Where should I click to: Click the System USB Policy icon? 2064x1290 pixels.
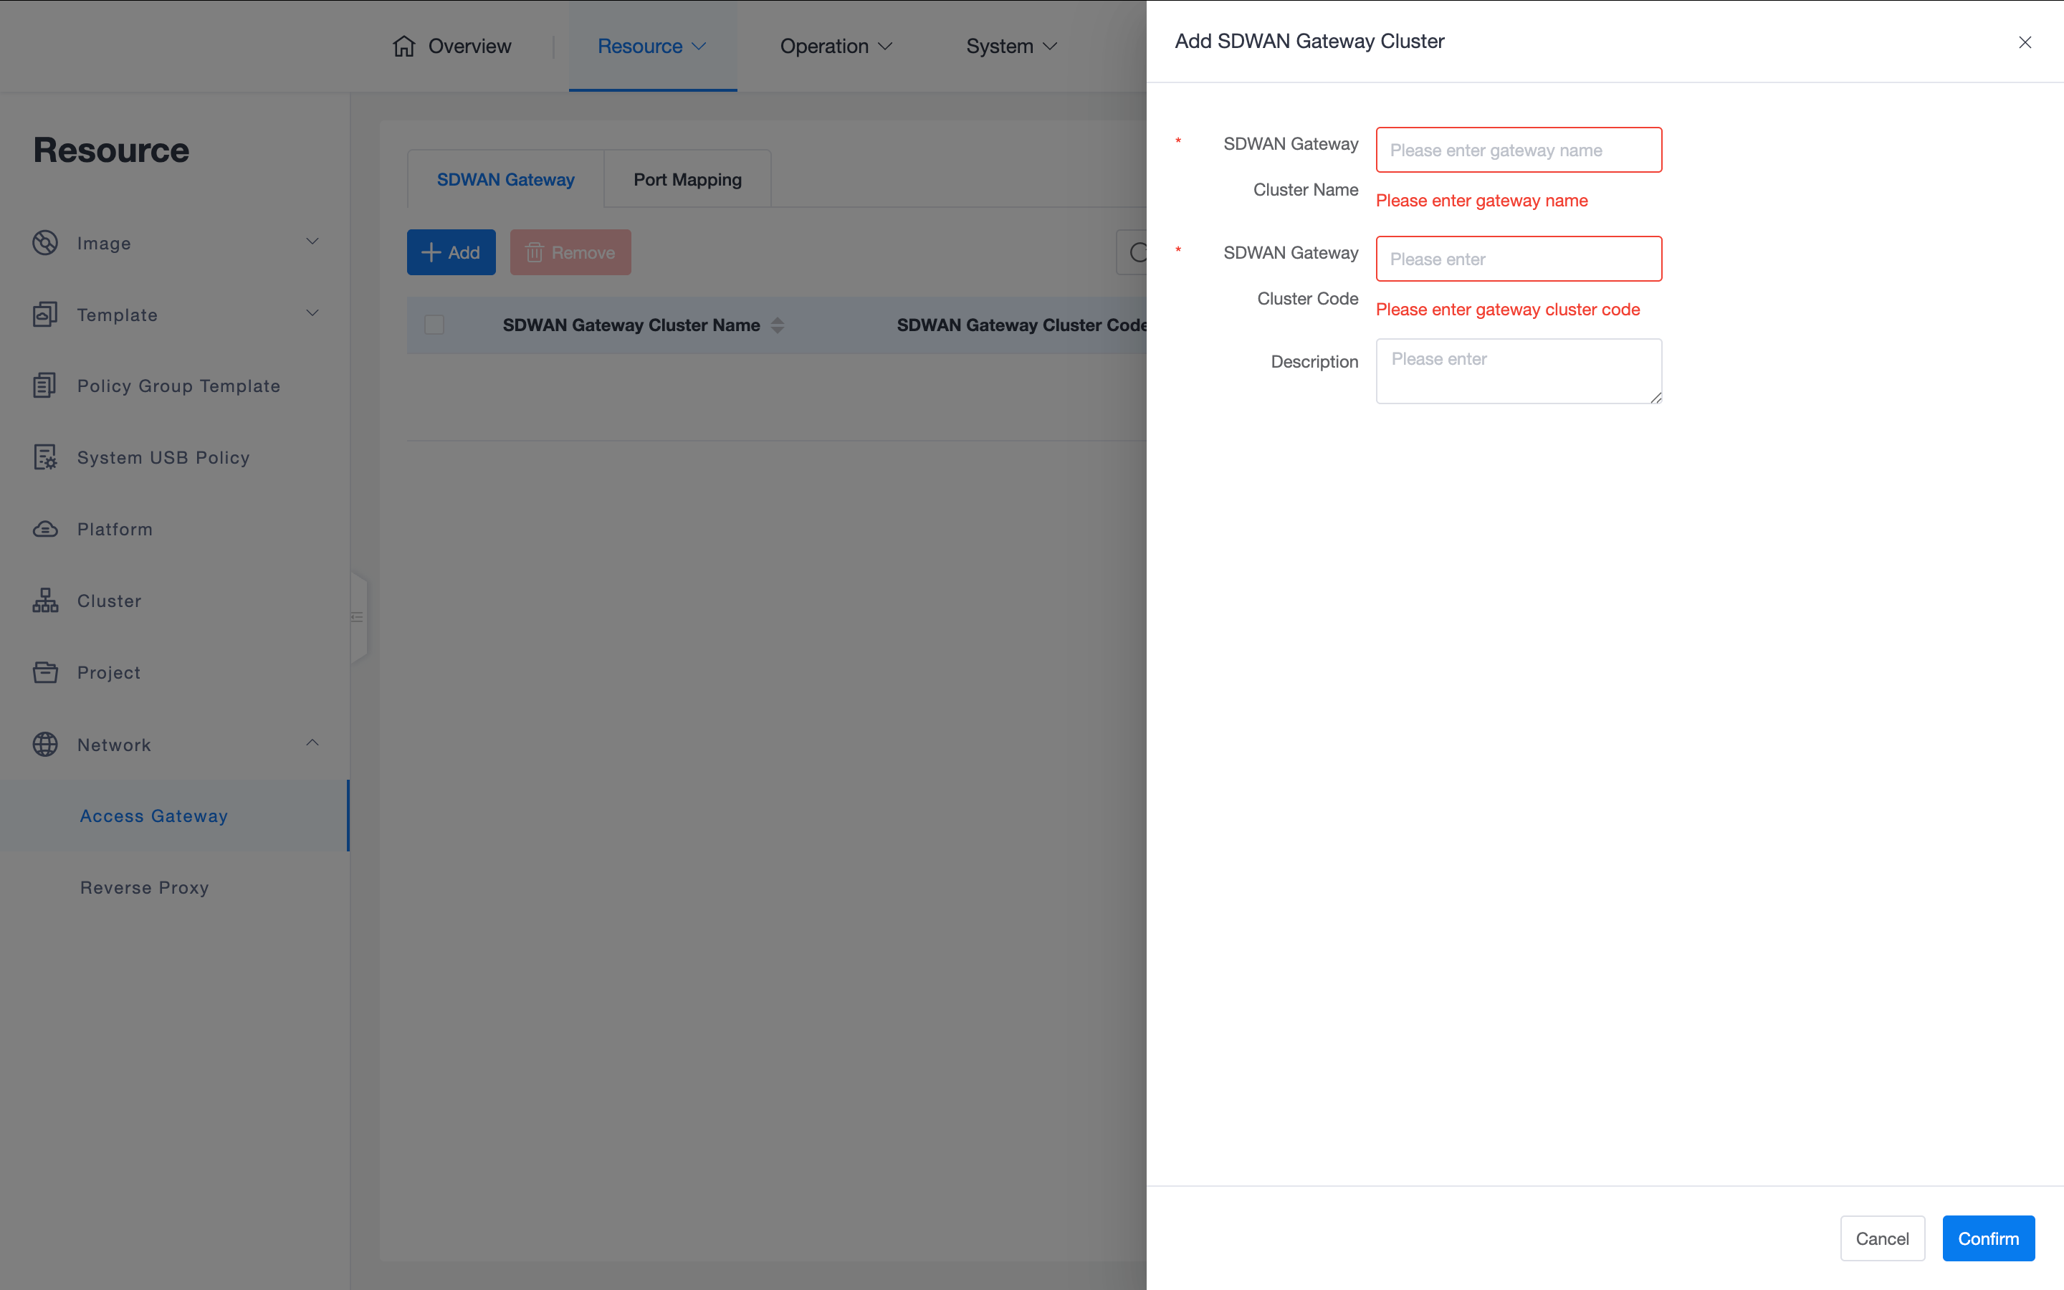[x=45, y=457]
